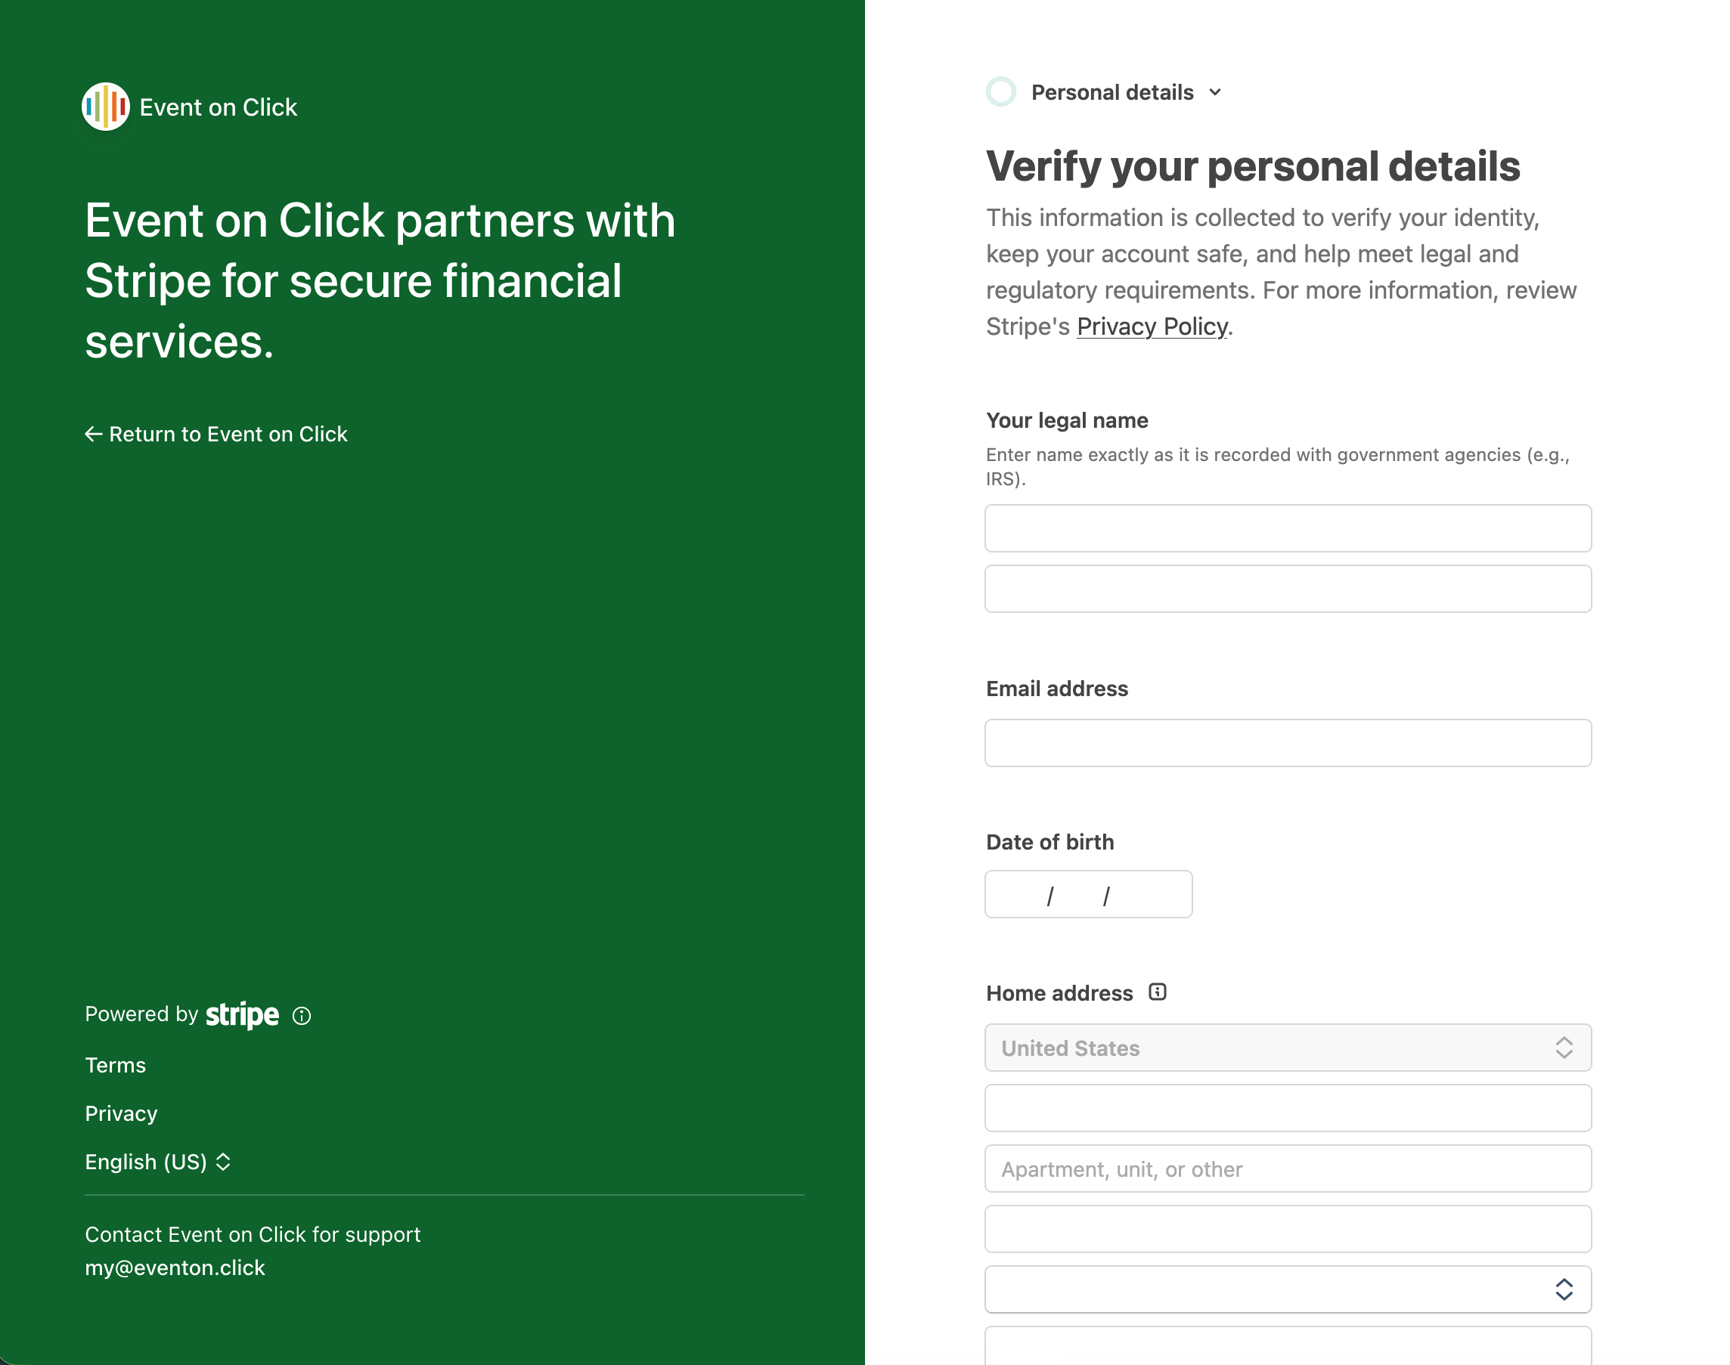
Task: Click the Date of birth field
Action: coord(1087,894)
